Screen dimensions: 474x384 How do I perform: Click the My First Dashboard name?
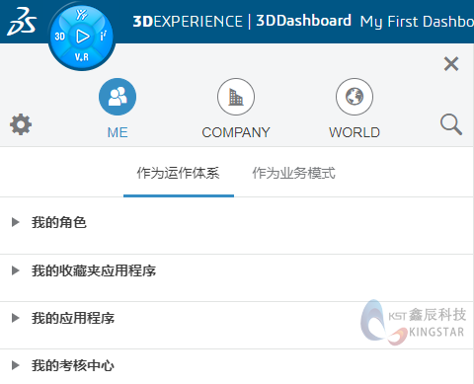click(x=417, y=22)
